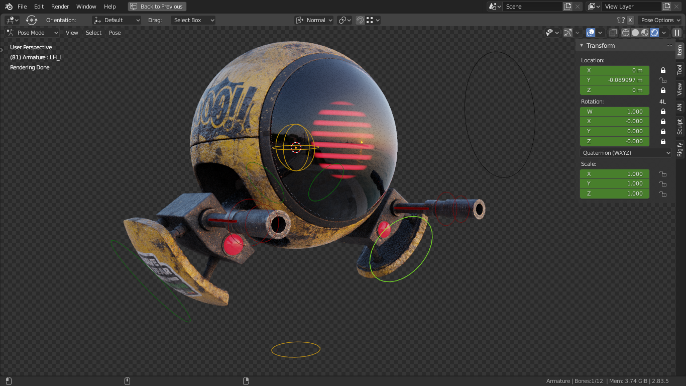Open the editor type selector icon
Image resolution: width=686 pixels, height=386 pixels.
tap(10, 20)
